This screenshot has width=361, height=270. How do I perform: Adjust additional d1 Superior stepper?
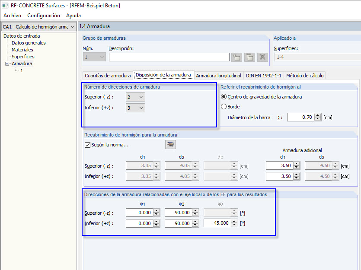coord(297,165)
